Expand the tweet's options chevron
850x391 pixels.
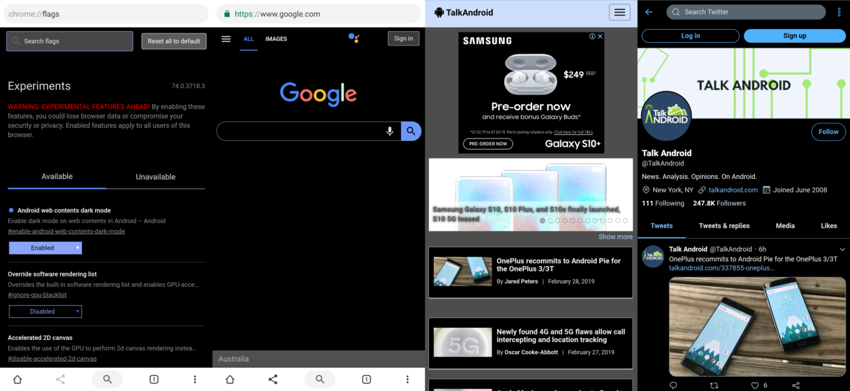click(842, 249)
